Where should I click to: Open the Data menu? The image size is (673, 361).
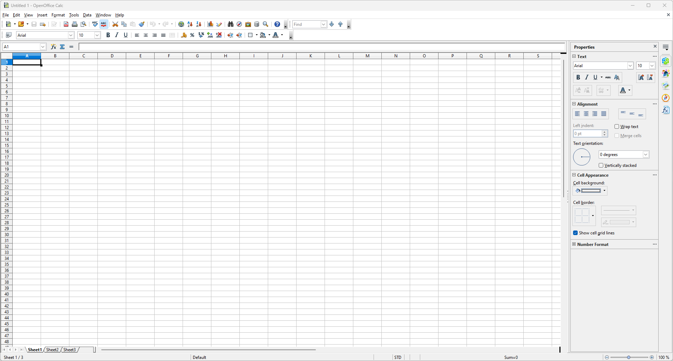pyautogui.click(x=87, y=15)
